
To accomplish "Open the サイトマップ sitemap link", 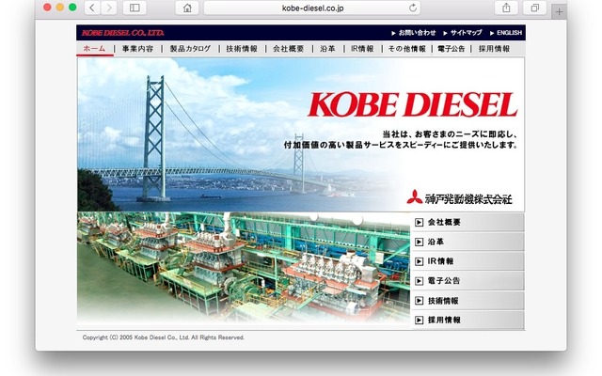I will click(463, 33).
